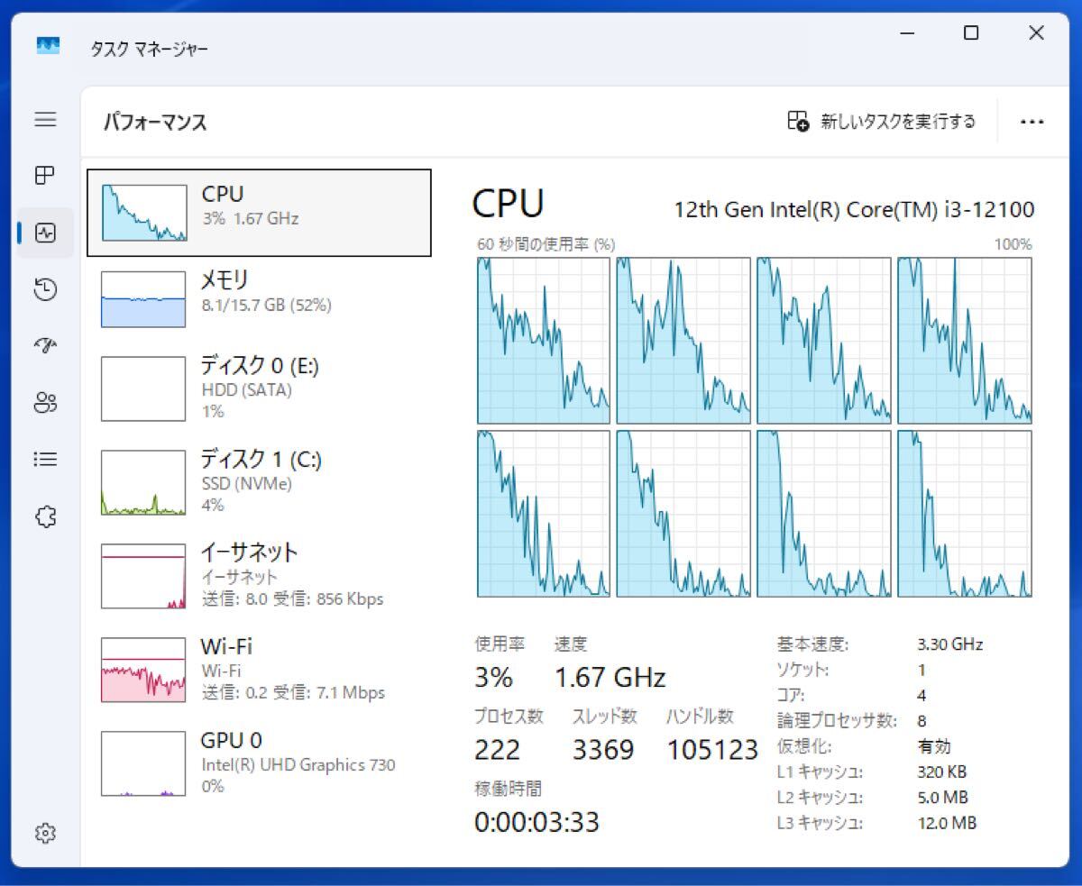Image resolution: width=1082 pixels, height=886 pixels.
Task: Open the three-dots more options menu
Action: 1032,122
